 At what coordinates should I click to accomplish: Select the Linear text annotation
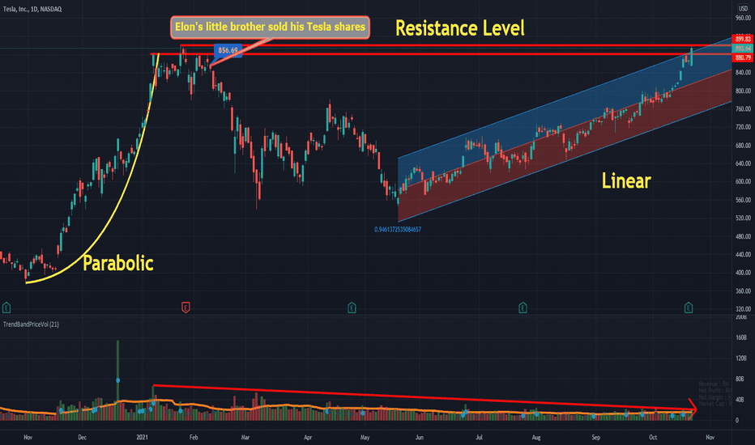626,181
